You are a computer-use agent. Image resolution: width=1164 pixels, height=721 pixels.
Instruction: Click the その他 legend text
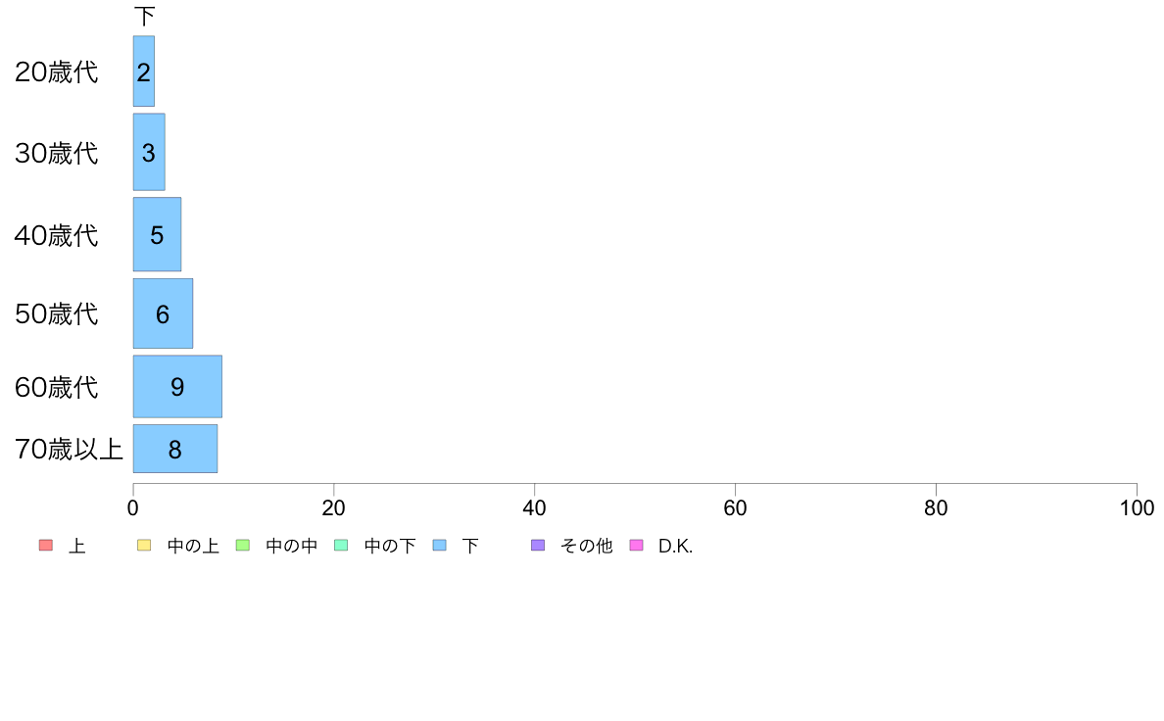pos(587,546)
